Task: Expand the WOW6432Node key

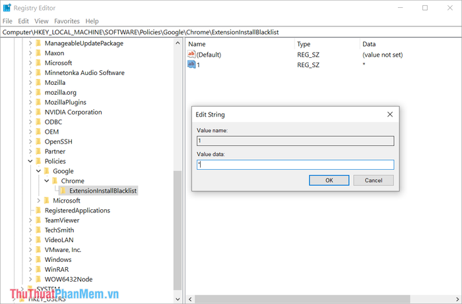Action: tap(30, 280)
